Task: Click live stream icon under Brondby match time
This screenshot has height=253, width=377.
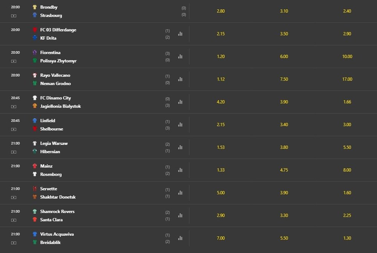Action: 14,16
